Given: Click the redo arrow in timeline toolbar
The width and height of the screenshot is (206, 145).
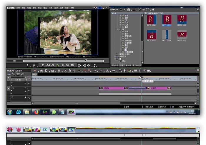Looking at the screenshot, I should point(101,71).
